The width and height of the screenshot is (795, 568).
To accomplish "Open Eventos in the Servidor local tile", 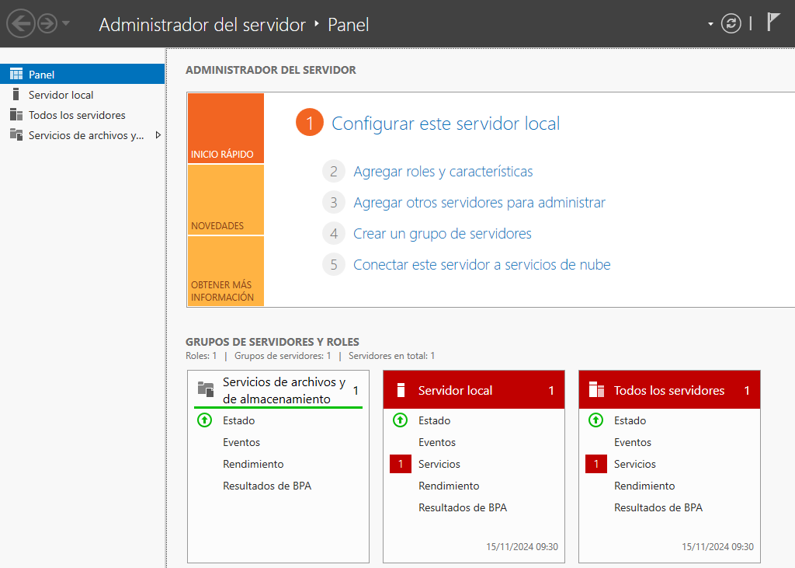I will pos(436,442).
